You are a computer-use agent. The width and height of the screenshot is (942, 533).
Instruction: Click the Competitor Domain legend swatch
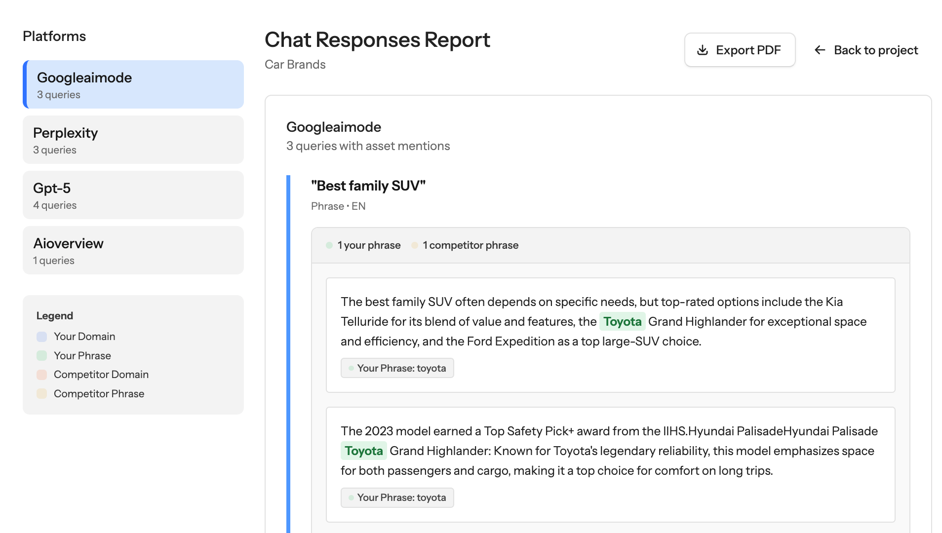(42, 375)
